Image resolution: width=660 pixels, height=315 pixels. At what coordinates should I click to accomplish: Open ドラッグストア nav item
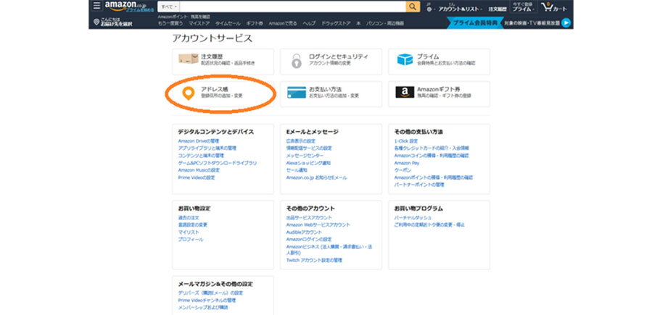[x=336, y=23]
